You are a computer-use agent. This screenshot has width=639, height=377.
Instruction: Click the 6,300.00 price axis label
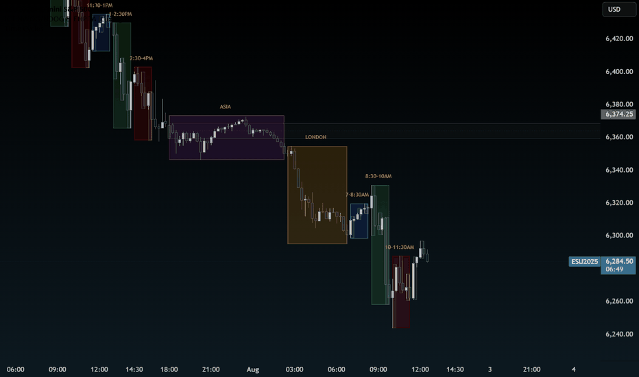coord(619,236)
